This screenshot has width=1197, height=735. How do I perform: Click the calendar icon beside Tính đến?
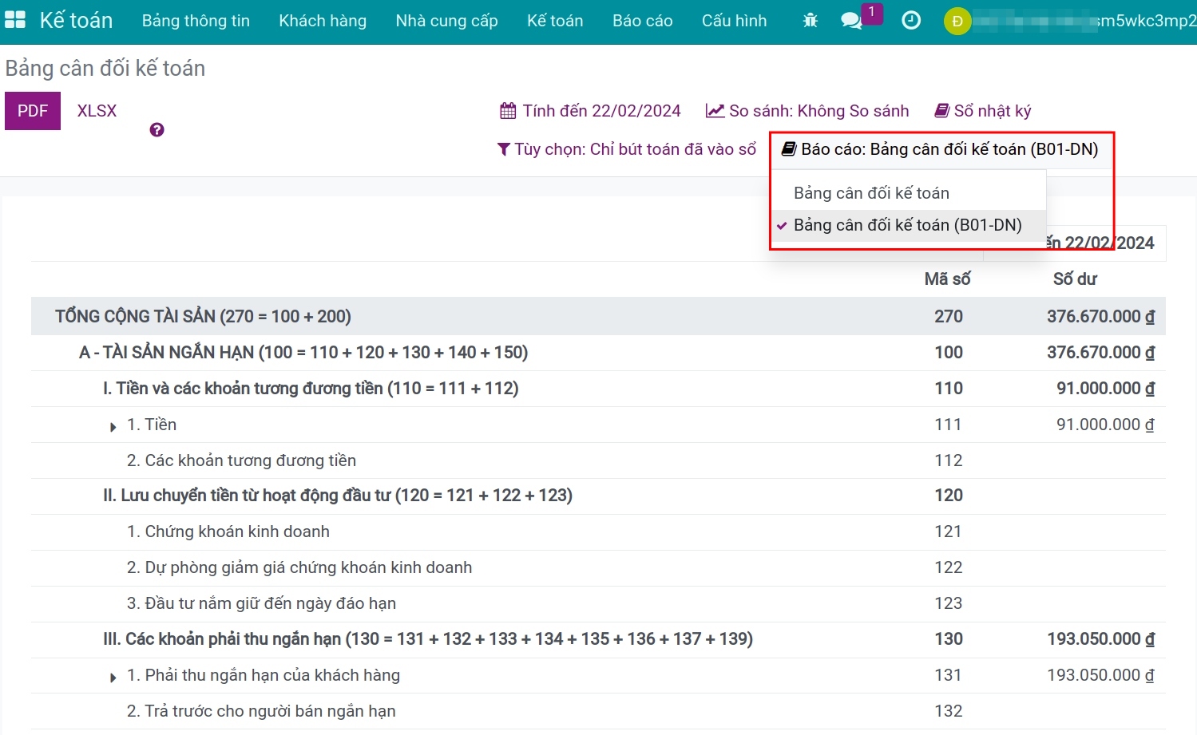[x=508, y=111]
